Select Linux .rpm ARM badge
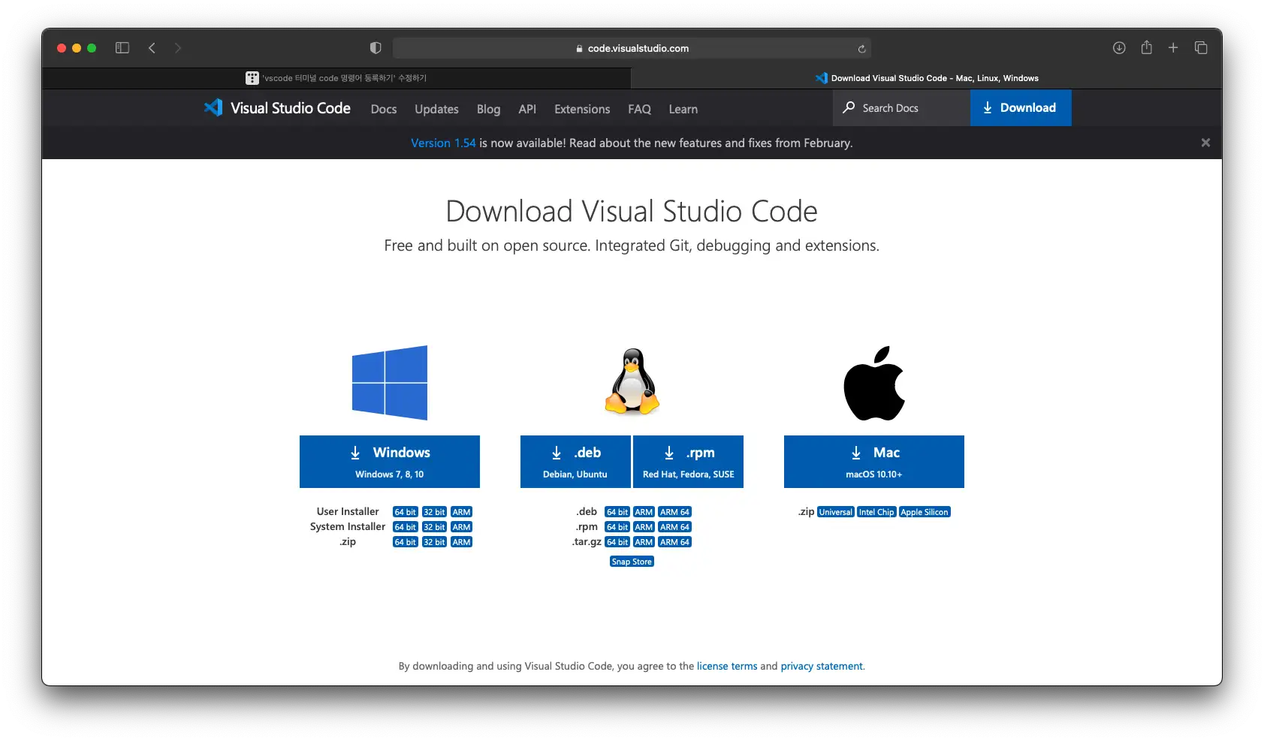Image resolution: width=1264 pixels, height=741 pixels. pos(644,527)
